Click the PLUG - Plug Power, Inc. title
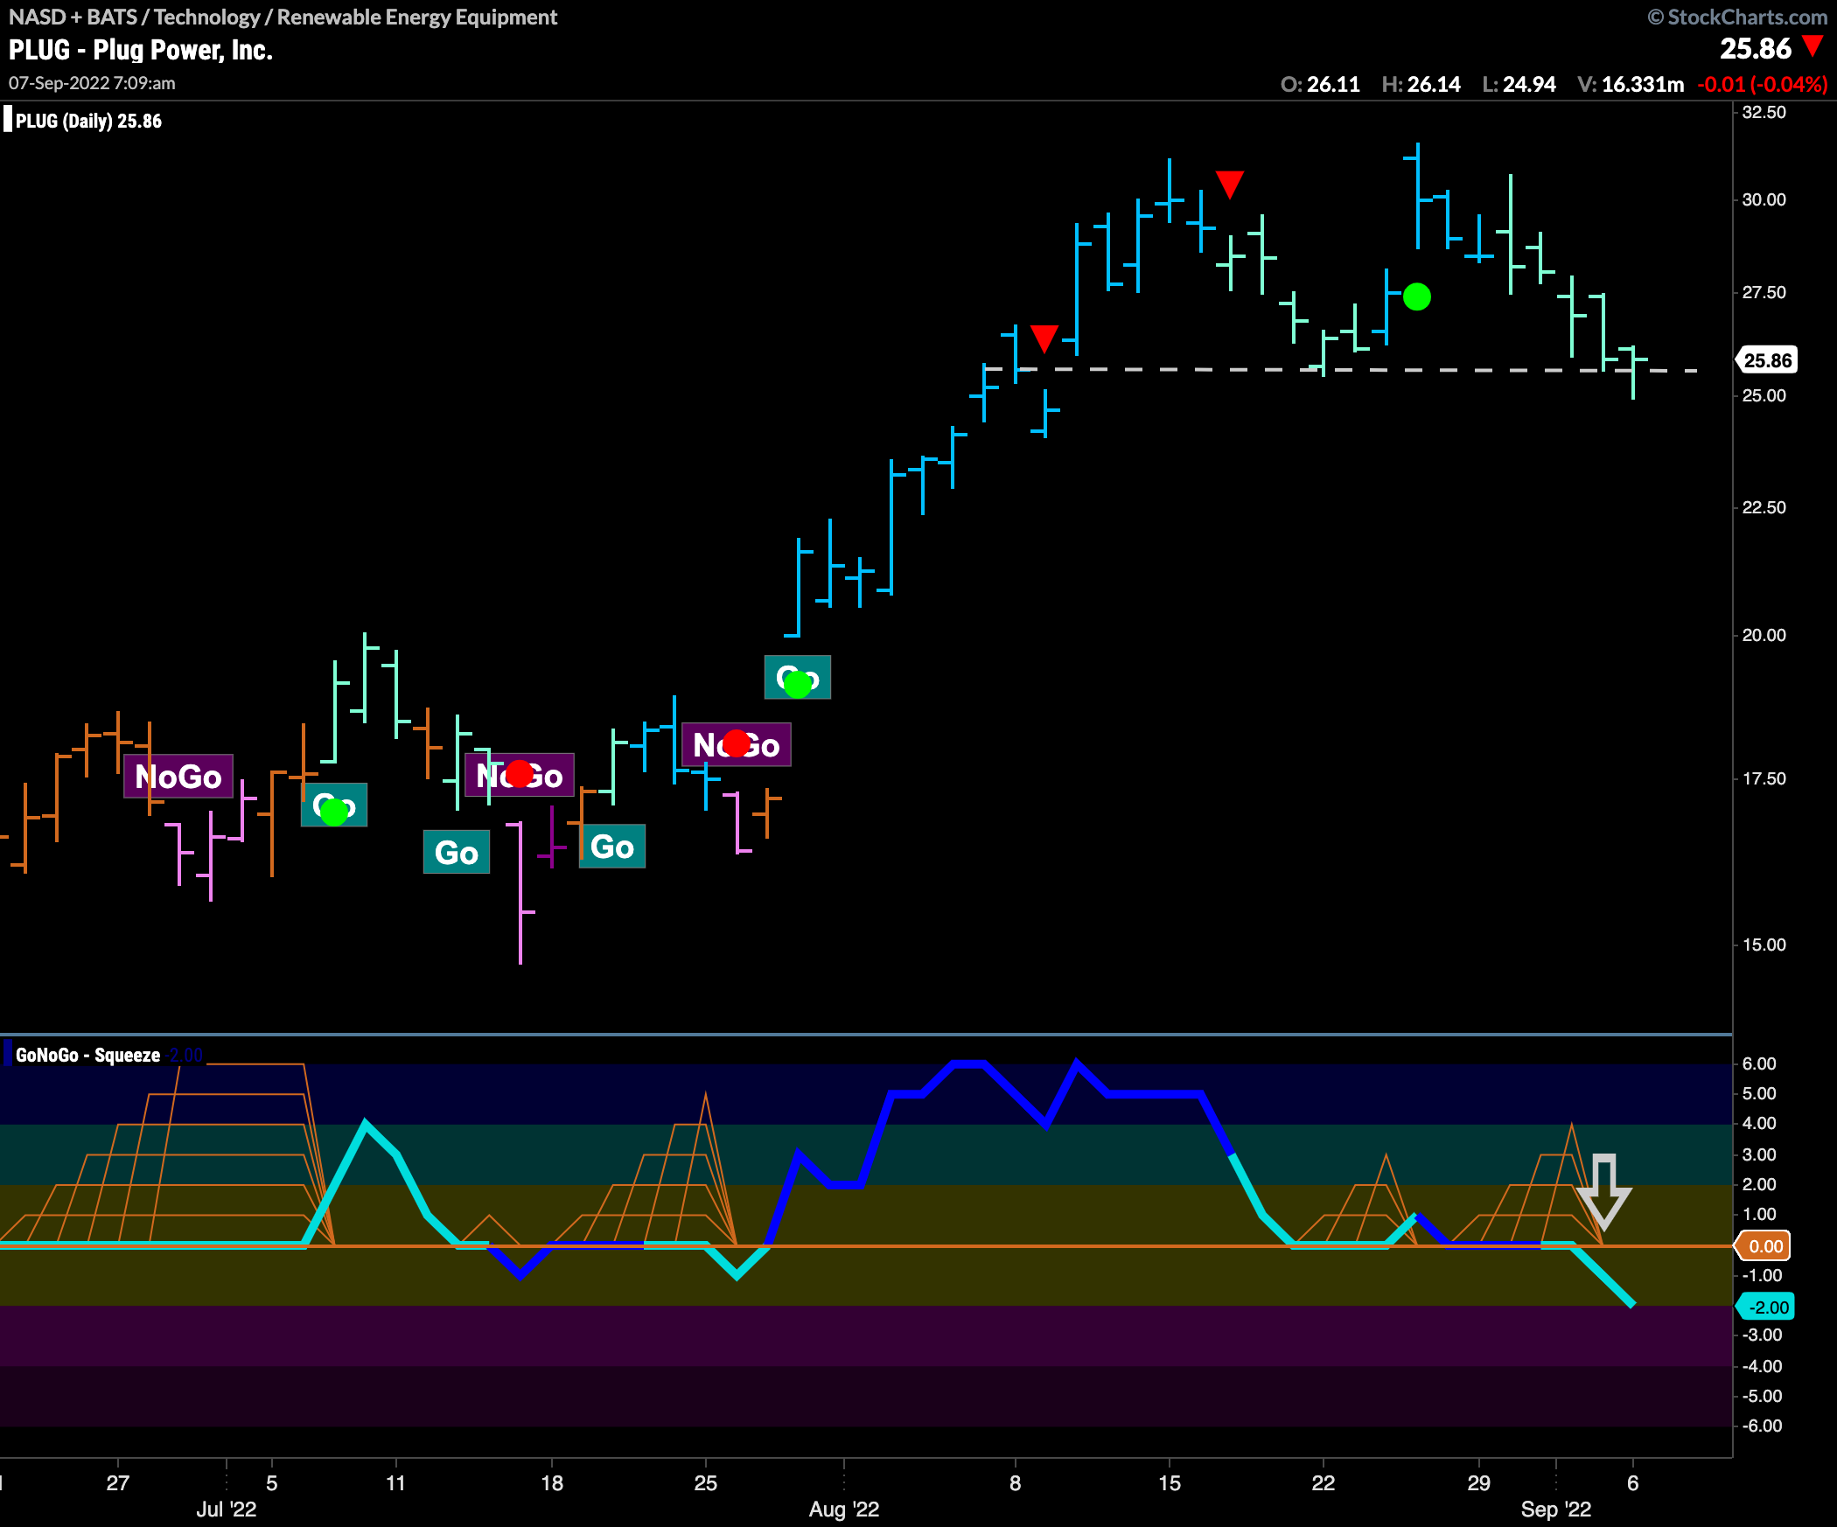1837x1527 pixels. coord(141,51)
